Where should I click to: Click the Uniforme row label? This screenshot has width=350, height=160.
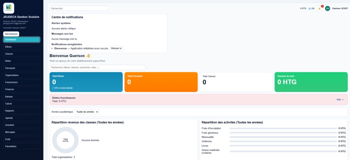click(207, 141)
